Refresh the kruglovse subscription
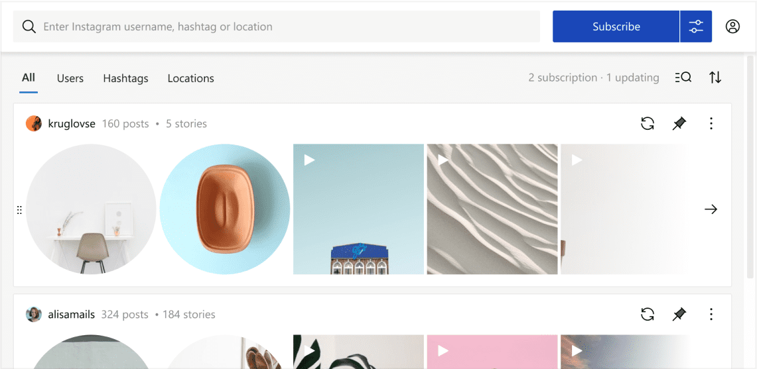Screen dimensions: 757x369 [648, 123]
